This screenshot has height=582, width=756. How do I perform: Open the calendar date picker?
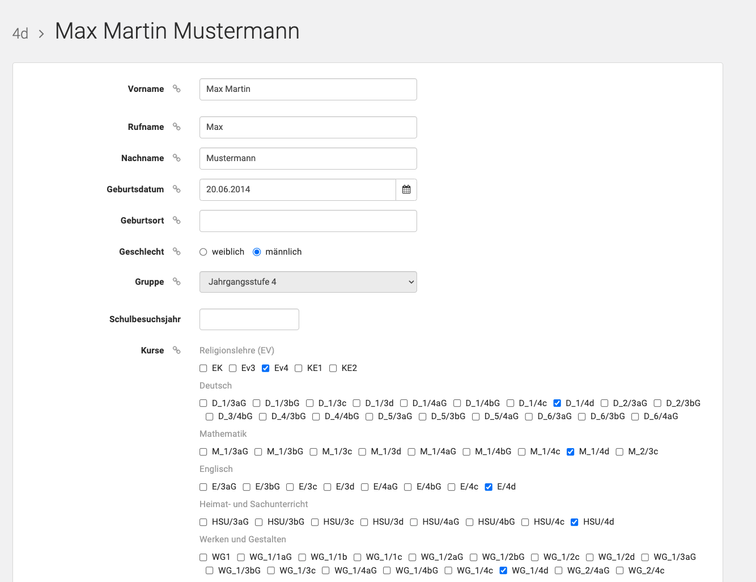406,189
